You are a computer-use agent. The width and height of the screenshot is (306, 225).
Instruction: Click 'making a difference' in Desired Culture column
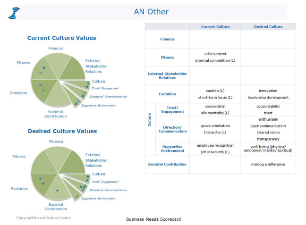(x=268, y=164)
